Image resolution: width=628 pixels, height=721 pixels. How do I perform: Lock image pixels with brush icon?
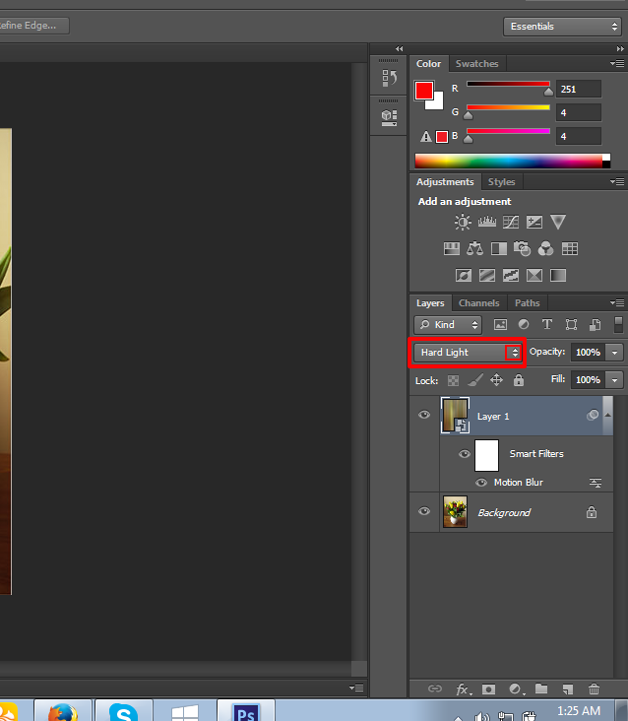[x=475, y=380]
